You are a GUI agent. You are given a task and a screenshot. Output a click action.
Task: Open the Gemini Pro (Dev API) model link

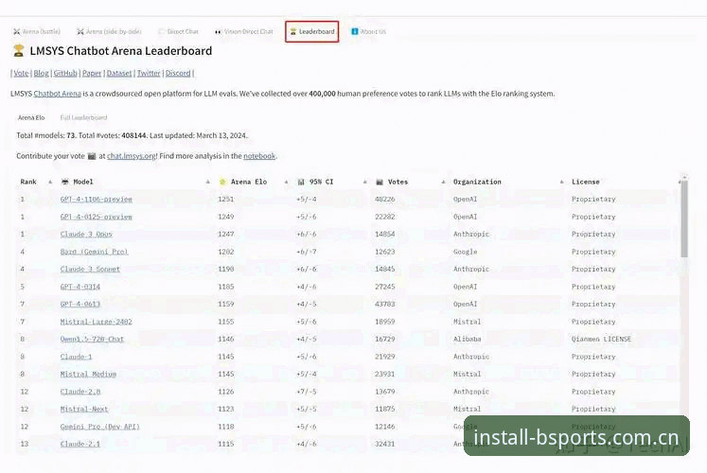tap(100, 426)
